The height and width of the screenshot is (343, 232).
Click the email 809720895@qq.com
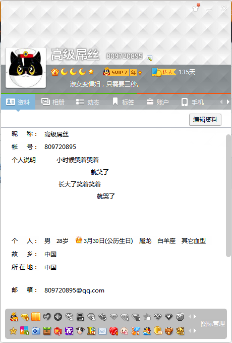point(74,290)
